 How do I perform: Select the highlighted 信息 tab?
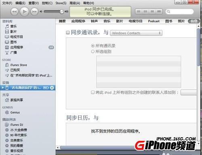click(194, 21)
